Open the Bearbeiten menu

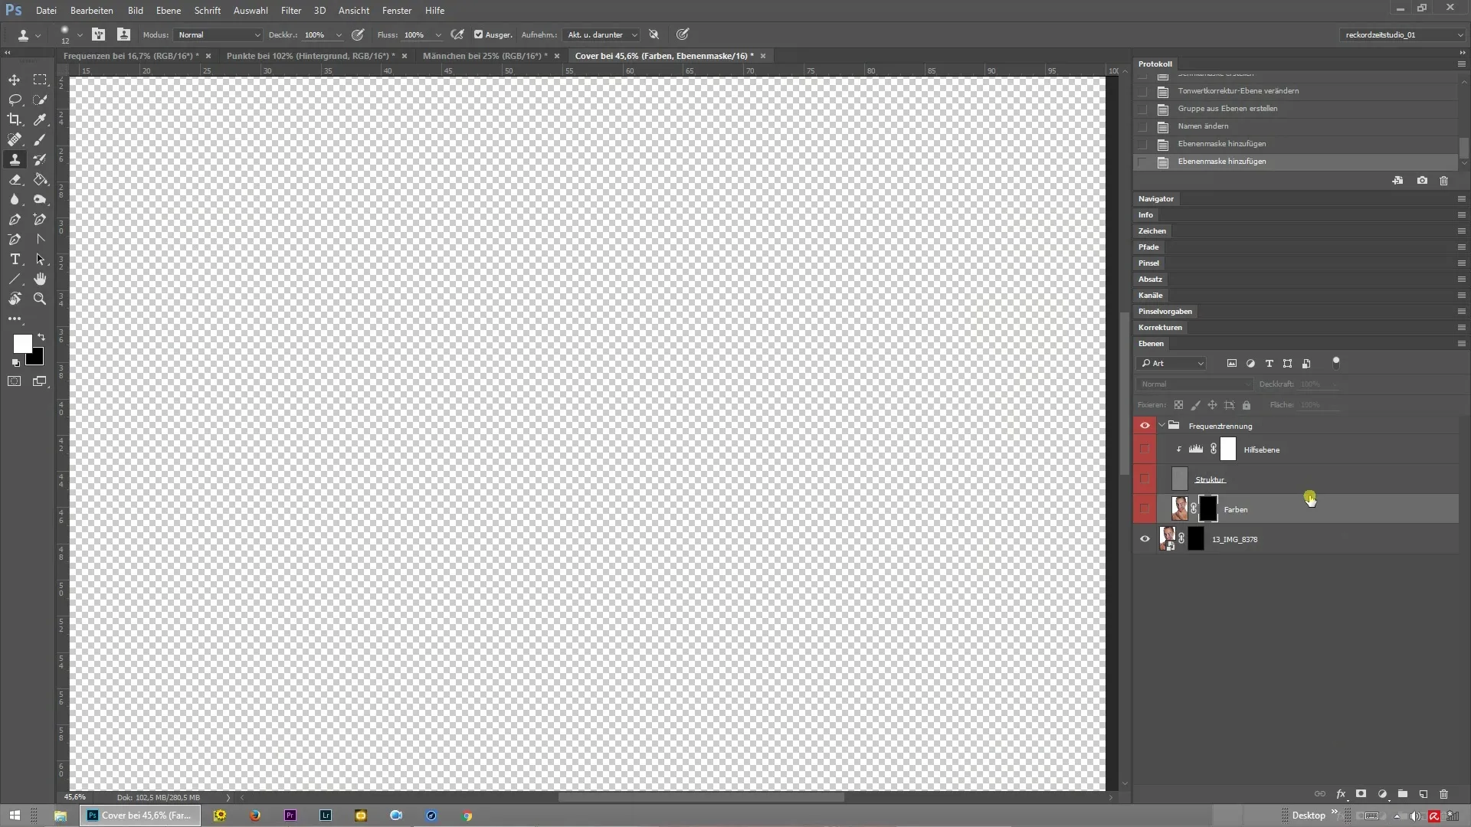point(92,11)
